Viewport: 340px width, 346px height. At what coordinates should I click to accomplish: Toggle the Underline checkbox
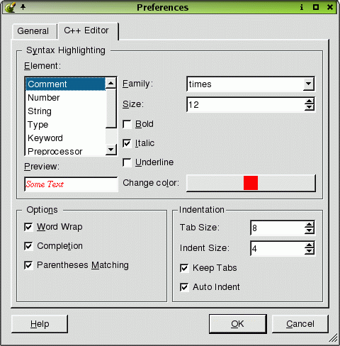127,162
